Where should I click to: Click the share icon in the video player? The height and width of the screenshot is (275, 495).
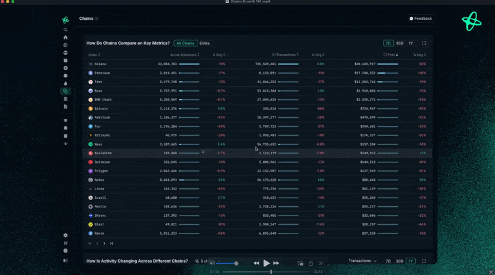click(x=311, y=263)
